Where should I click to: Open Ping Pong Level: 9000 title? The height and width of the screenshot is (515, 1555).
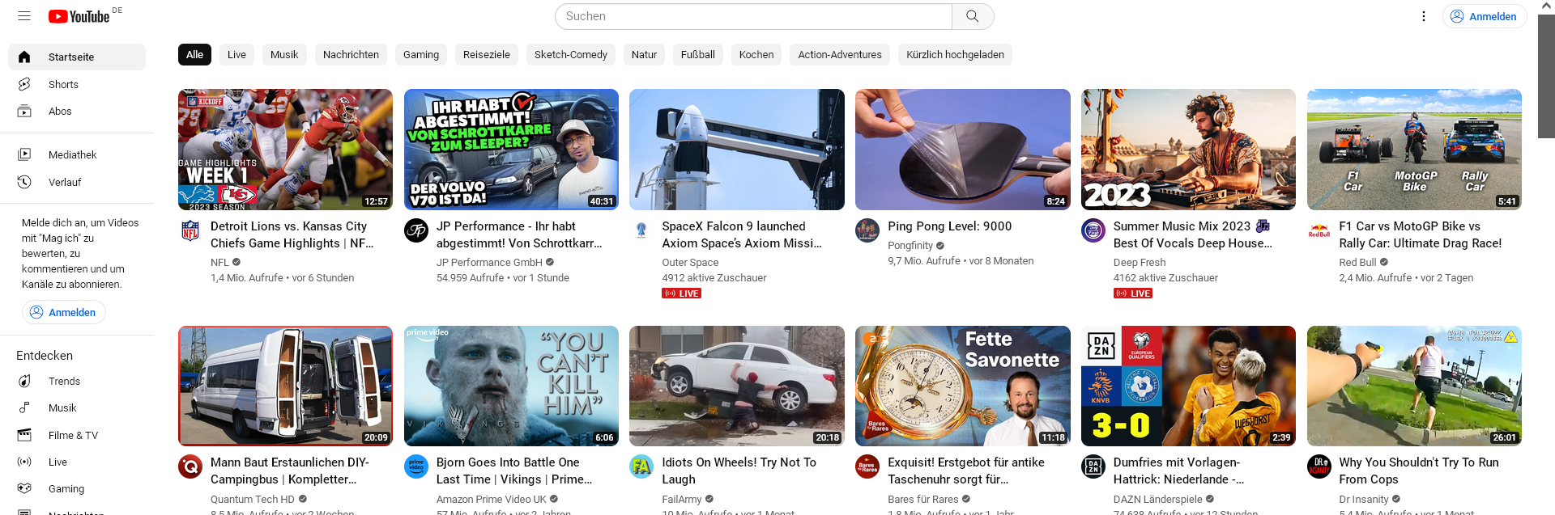(949, 226)
